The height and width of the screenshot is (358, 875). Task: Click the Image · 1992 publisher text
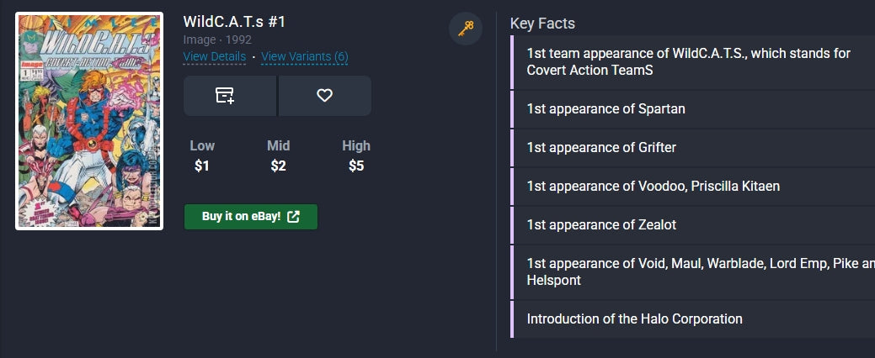click(216, 39)
